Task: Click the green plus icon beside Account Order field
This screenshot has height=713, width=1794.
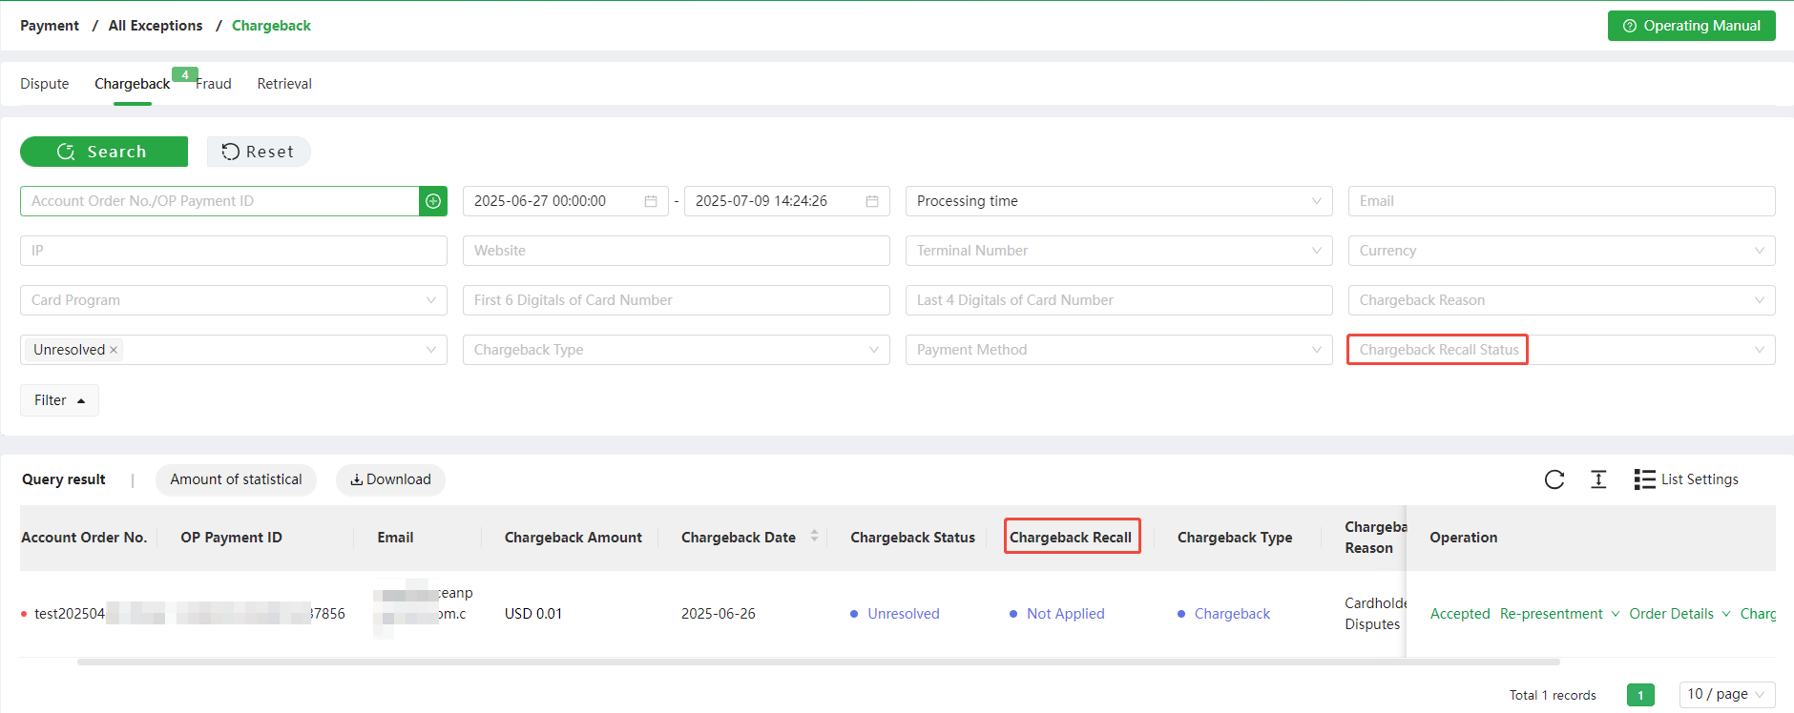Action: [x=433, y=201]
